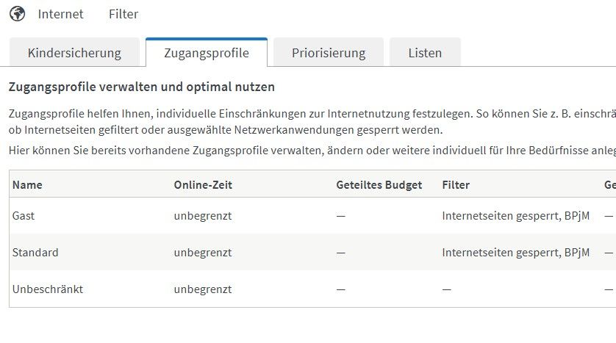Click Unbeschränkt's unbegrenzt online time cell
The width and height of the screenshot is (616, 343).
[x=203, y=289]
